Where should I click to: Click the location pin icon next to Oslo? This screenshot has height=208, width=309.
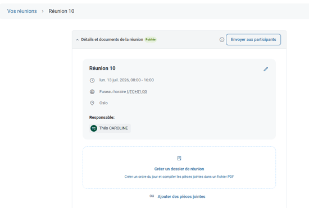point(92,103)
